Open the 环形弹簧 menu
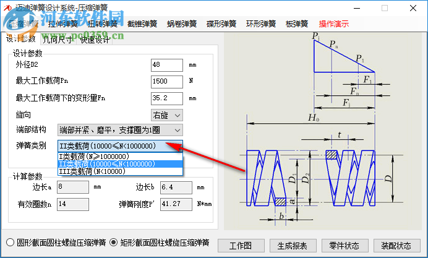 tap(261, 24)
